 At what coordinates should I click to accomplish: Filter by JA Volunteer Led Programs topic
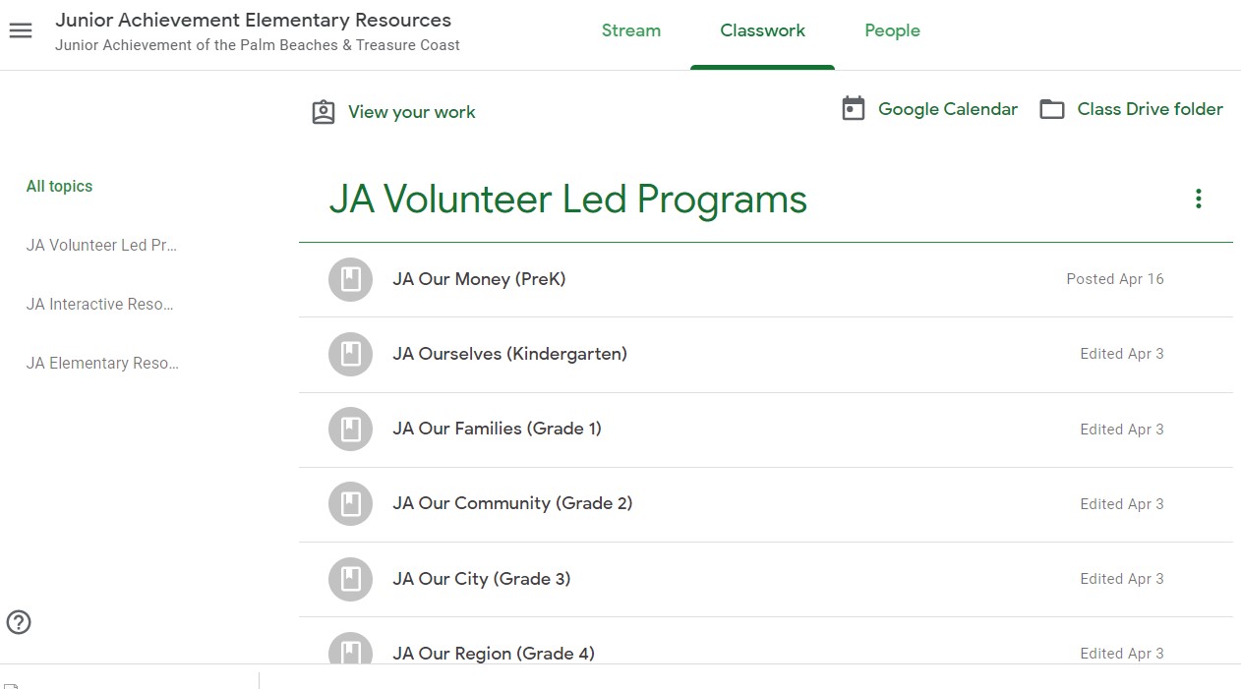point(101,246)
